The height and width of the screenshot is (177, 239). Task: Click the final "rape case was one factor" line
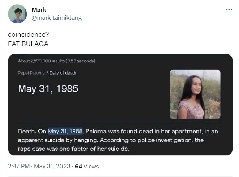(73, 149)
